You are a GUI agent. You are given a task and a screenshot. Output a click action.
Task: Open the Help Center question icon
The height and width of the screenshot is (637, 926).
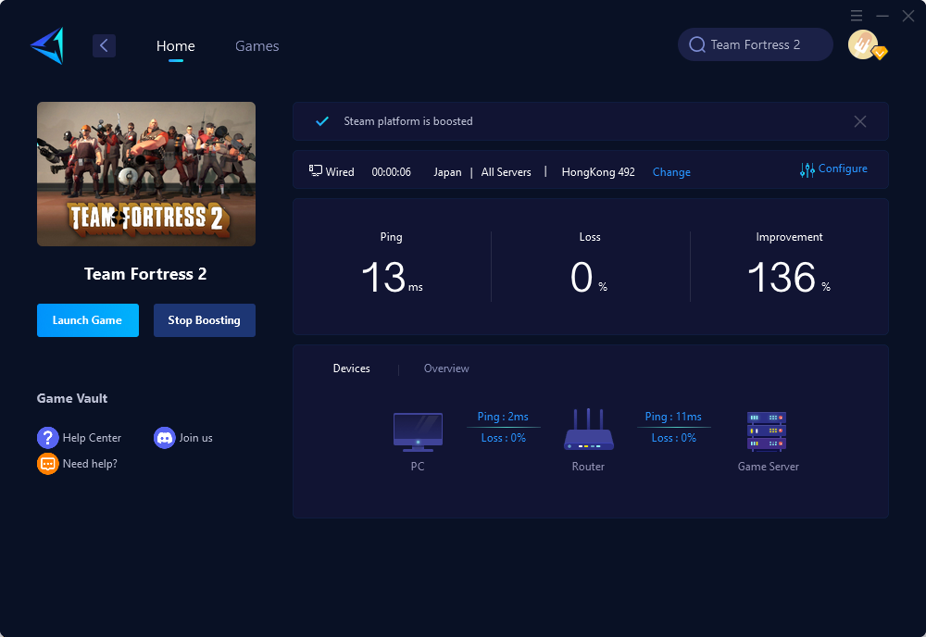point(47,438)
